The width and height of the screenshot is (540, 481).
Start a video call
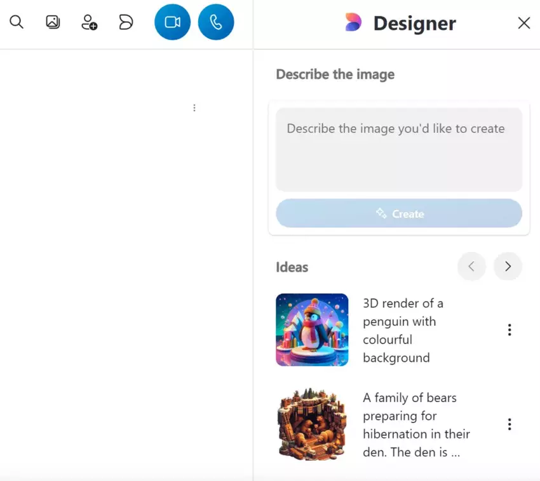point(172,22)
